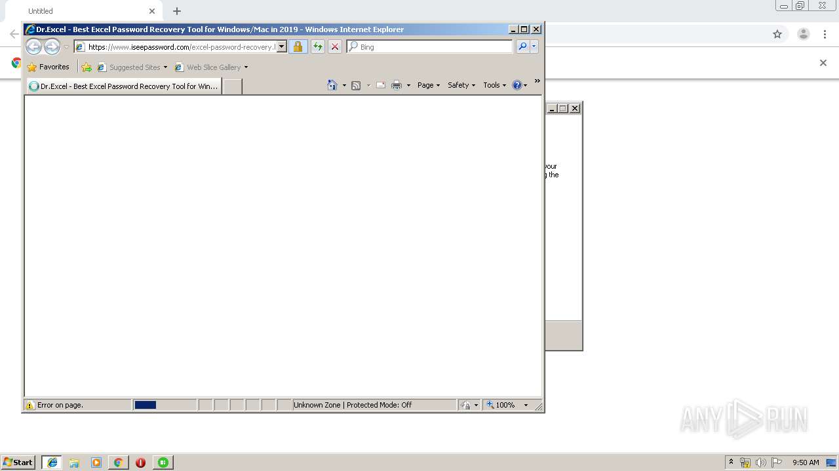839x471 pixels.
Task: Click the Read Mail icon
Action: [x=380, y=85]
